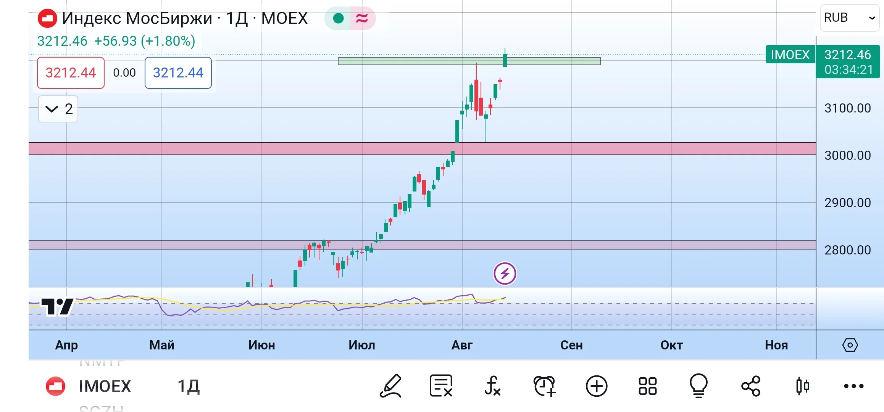The image size is (884, 412).
Task: Tap the TradingView logo on chart
Action: tap(57, 307)
